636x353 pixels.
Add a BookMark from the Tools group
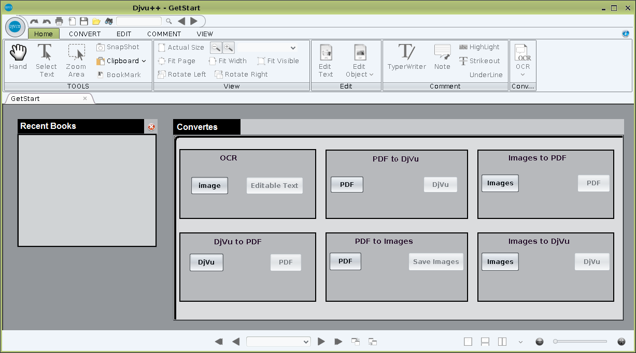pyautogui.click(x=119, y=75)
